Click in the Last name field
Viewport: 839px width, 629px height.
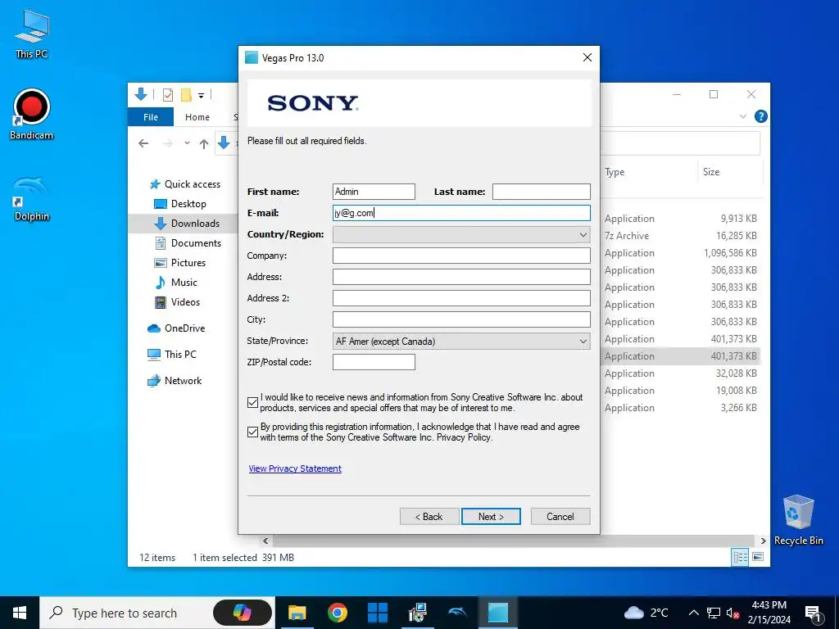click(541, 192)
